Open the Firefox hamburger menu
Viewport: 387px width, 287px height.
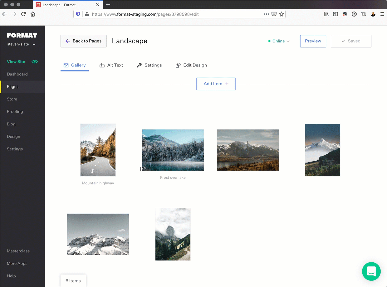click(x=382, y=14)
